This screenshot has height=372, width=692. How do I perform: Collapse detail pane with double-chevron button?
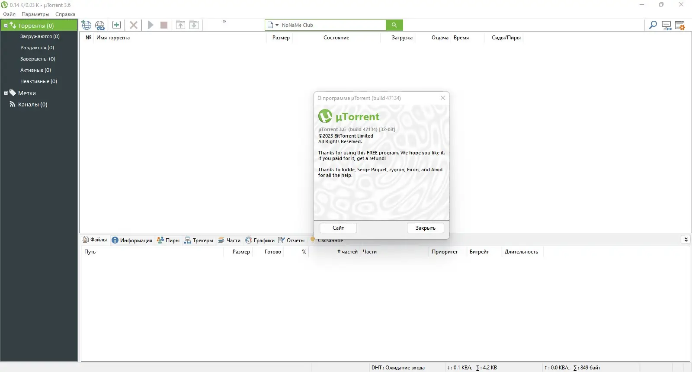click(686, 240)
